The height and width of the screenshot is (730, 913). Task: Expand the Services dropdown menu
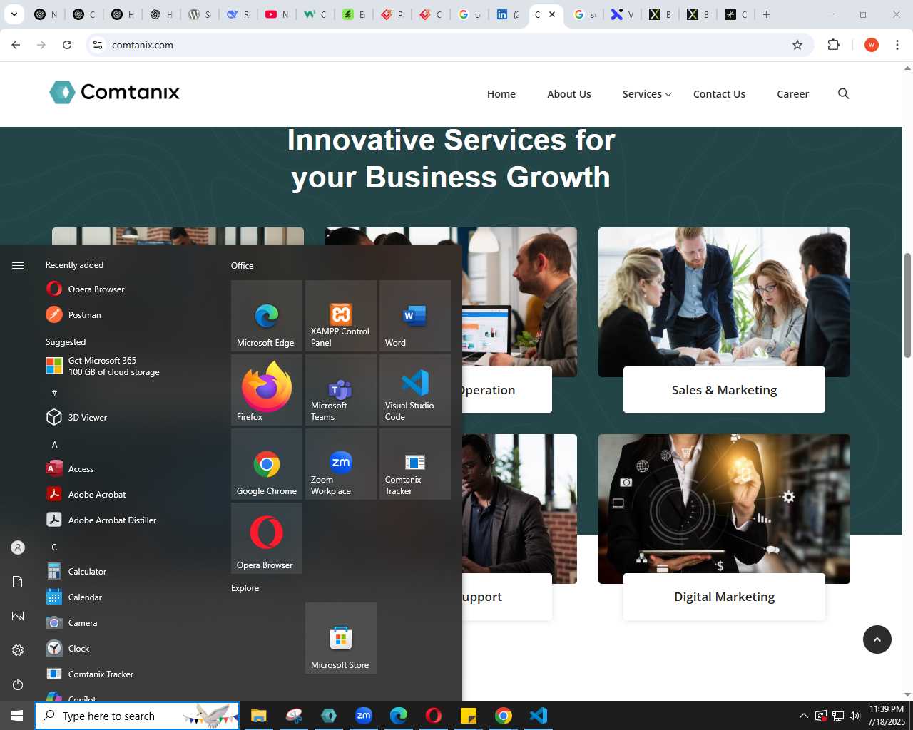[x=647, y=94]
